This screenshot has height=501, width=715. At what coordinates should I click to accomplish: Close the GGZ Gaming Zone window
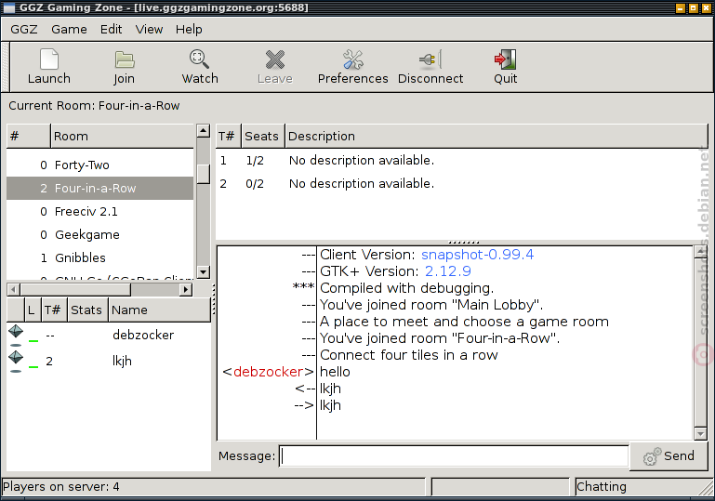(706, 7)
